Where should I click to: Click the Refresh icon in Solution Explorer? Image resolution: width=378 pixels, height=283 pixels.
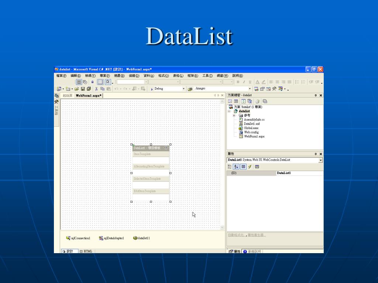pos(244,101)
